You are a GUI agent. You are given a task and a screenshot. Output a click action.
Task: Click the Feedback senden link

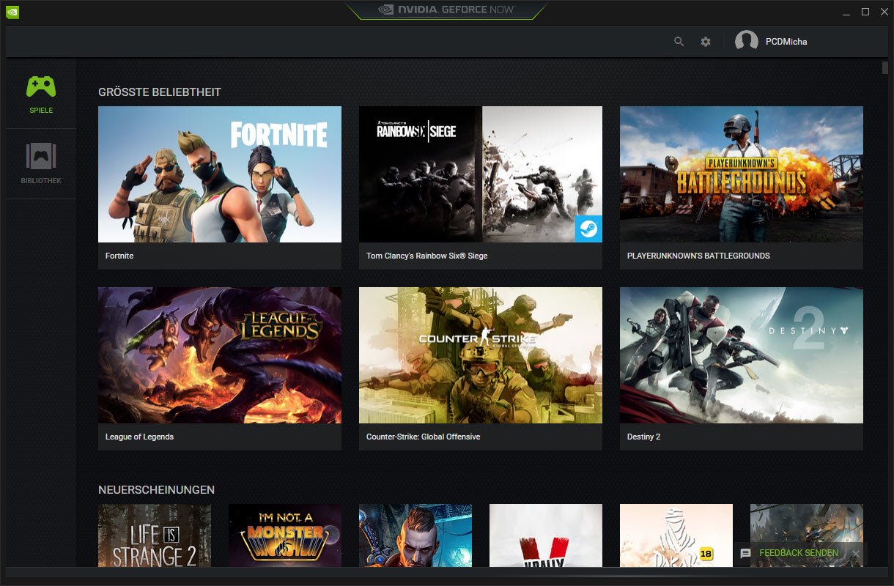(x=799, y=553)
